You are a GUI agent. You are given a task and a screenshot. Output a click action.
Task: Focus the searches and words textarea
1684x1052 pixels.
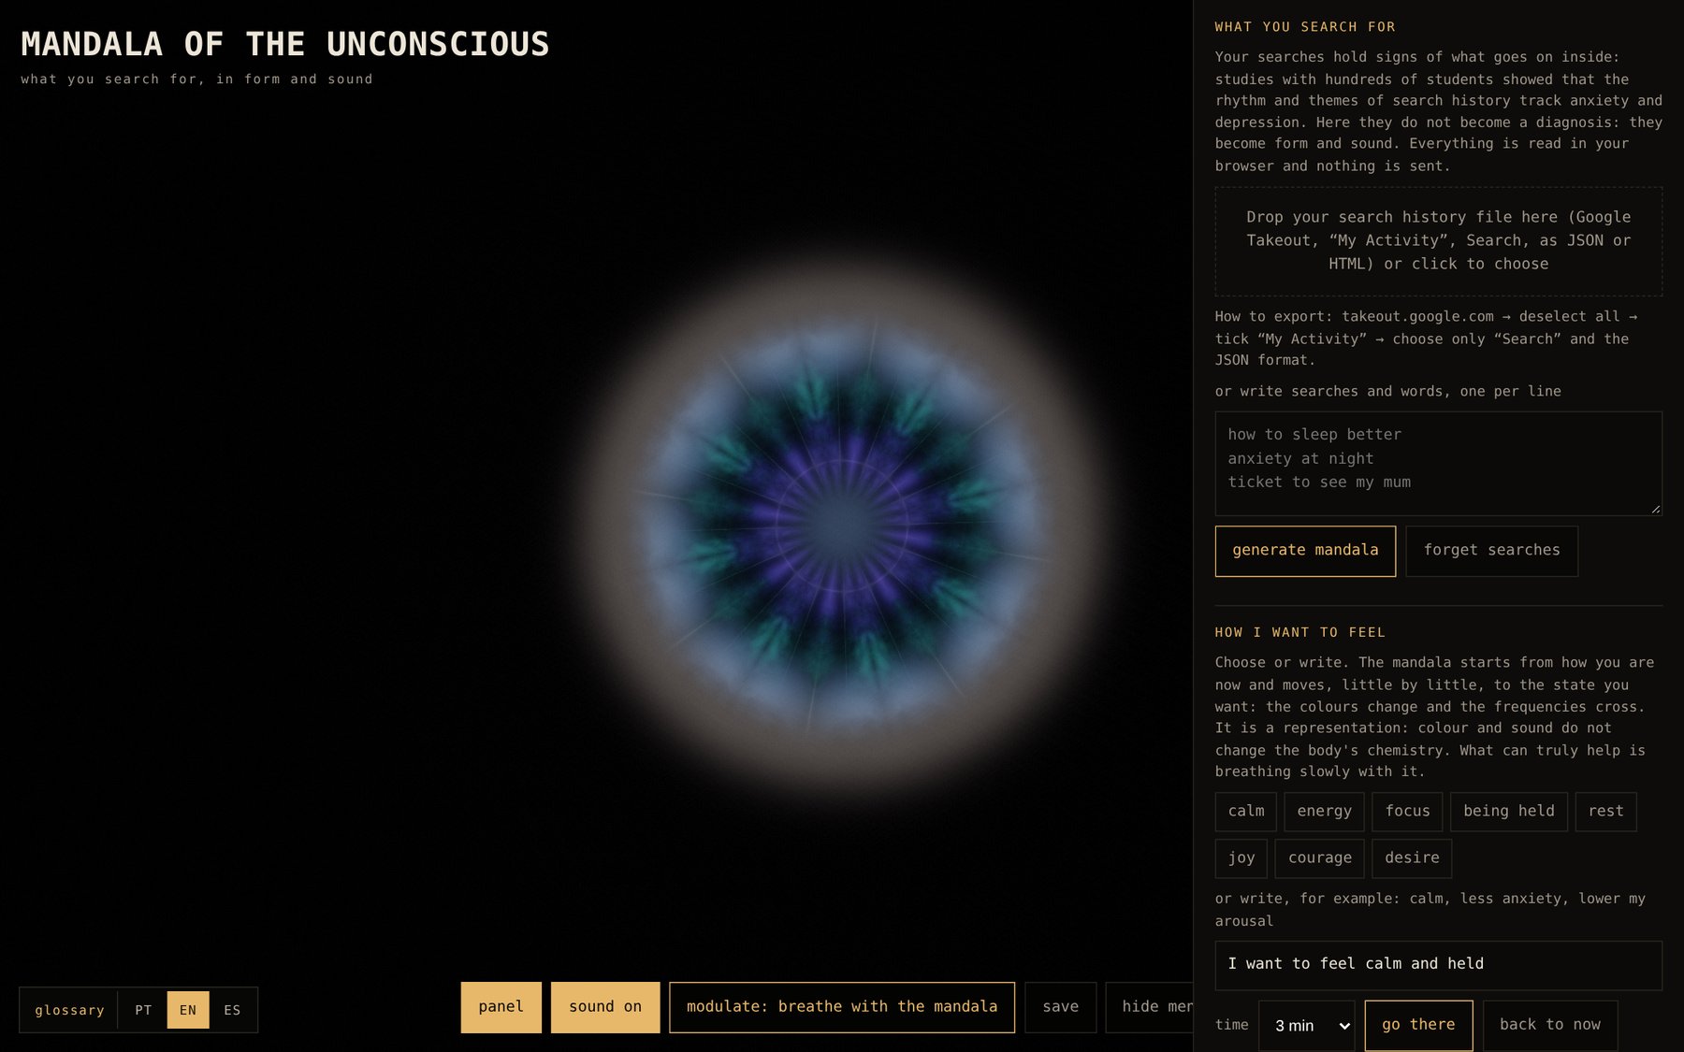pos(1439,464)
